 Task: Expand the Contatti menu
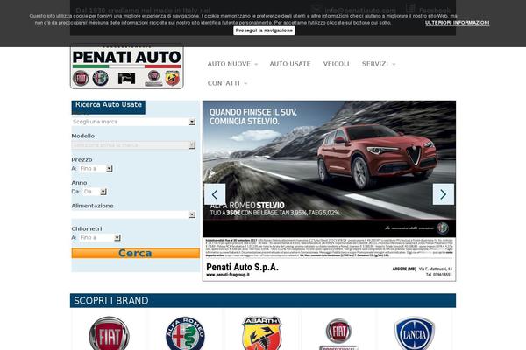tap(227, 83)
